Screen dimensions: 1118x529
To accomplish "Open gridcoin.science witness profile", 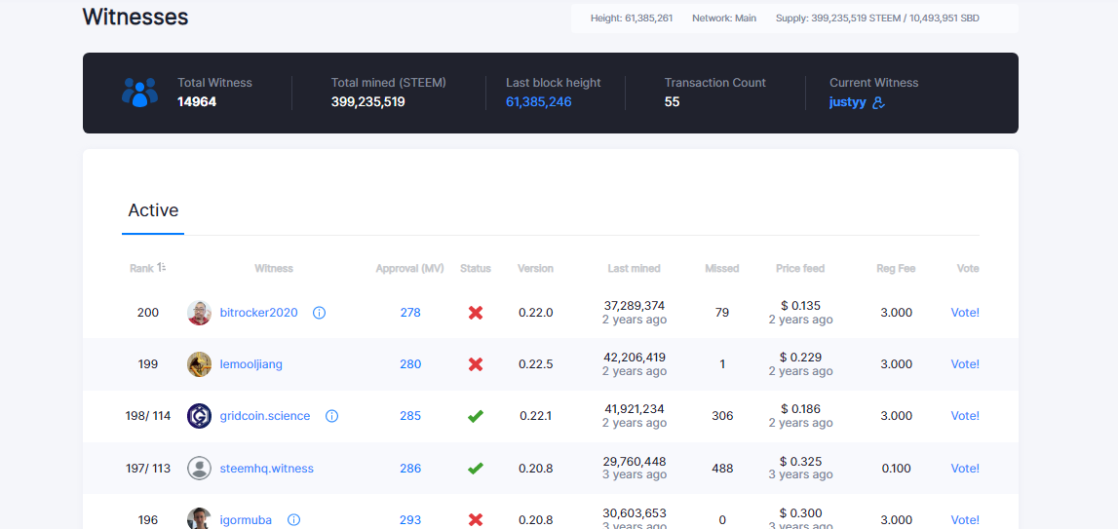I will (265, 416).
